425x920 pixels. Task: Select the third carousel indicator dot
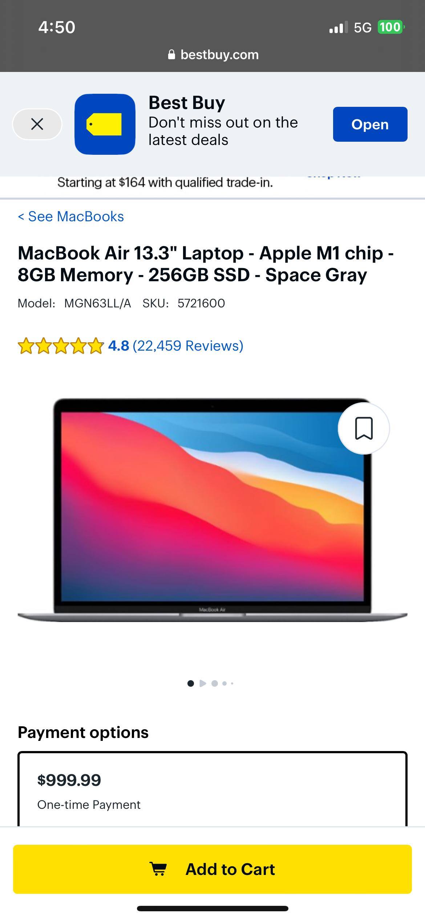click(x=215, y=683)
